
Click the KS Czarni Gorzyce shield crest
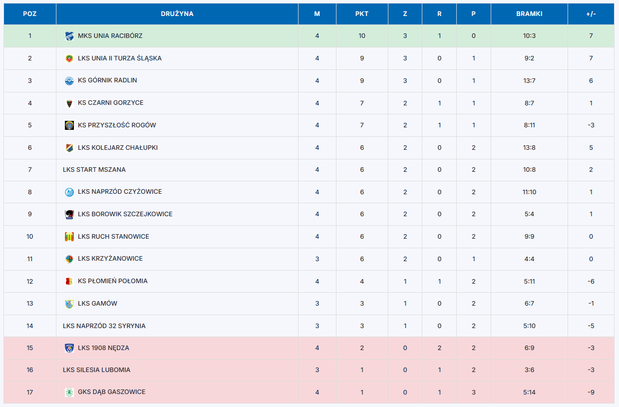pyautogui.click(x=69, y=103)
